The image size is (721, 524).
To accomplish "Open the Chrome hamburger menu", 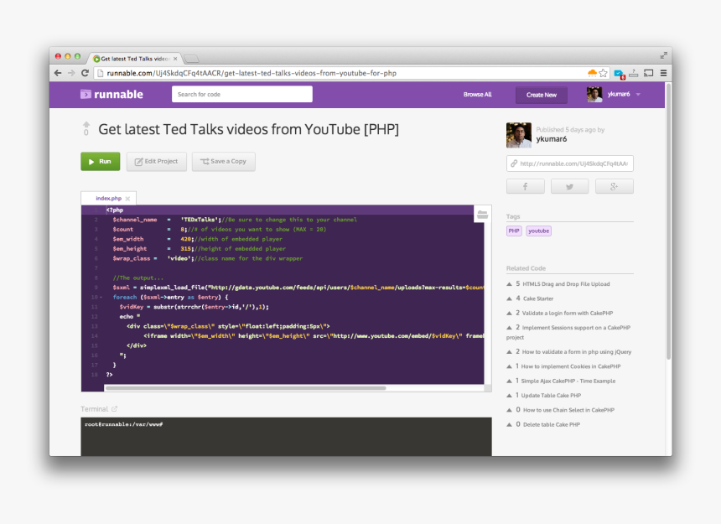I will 663,73.
